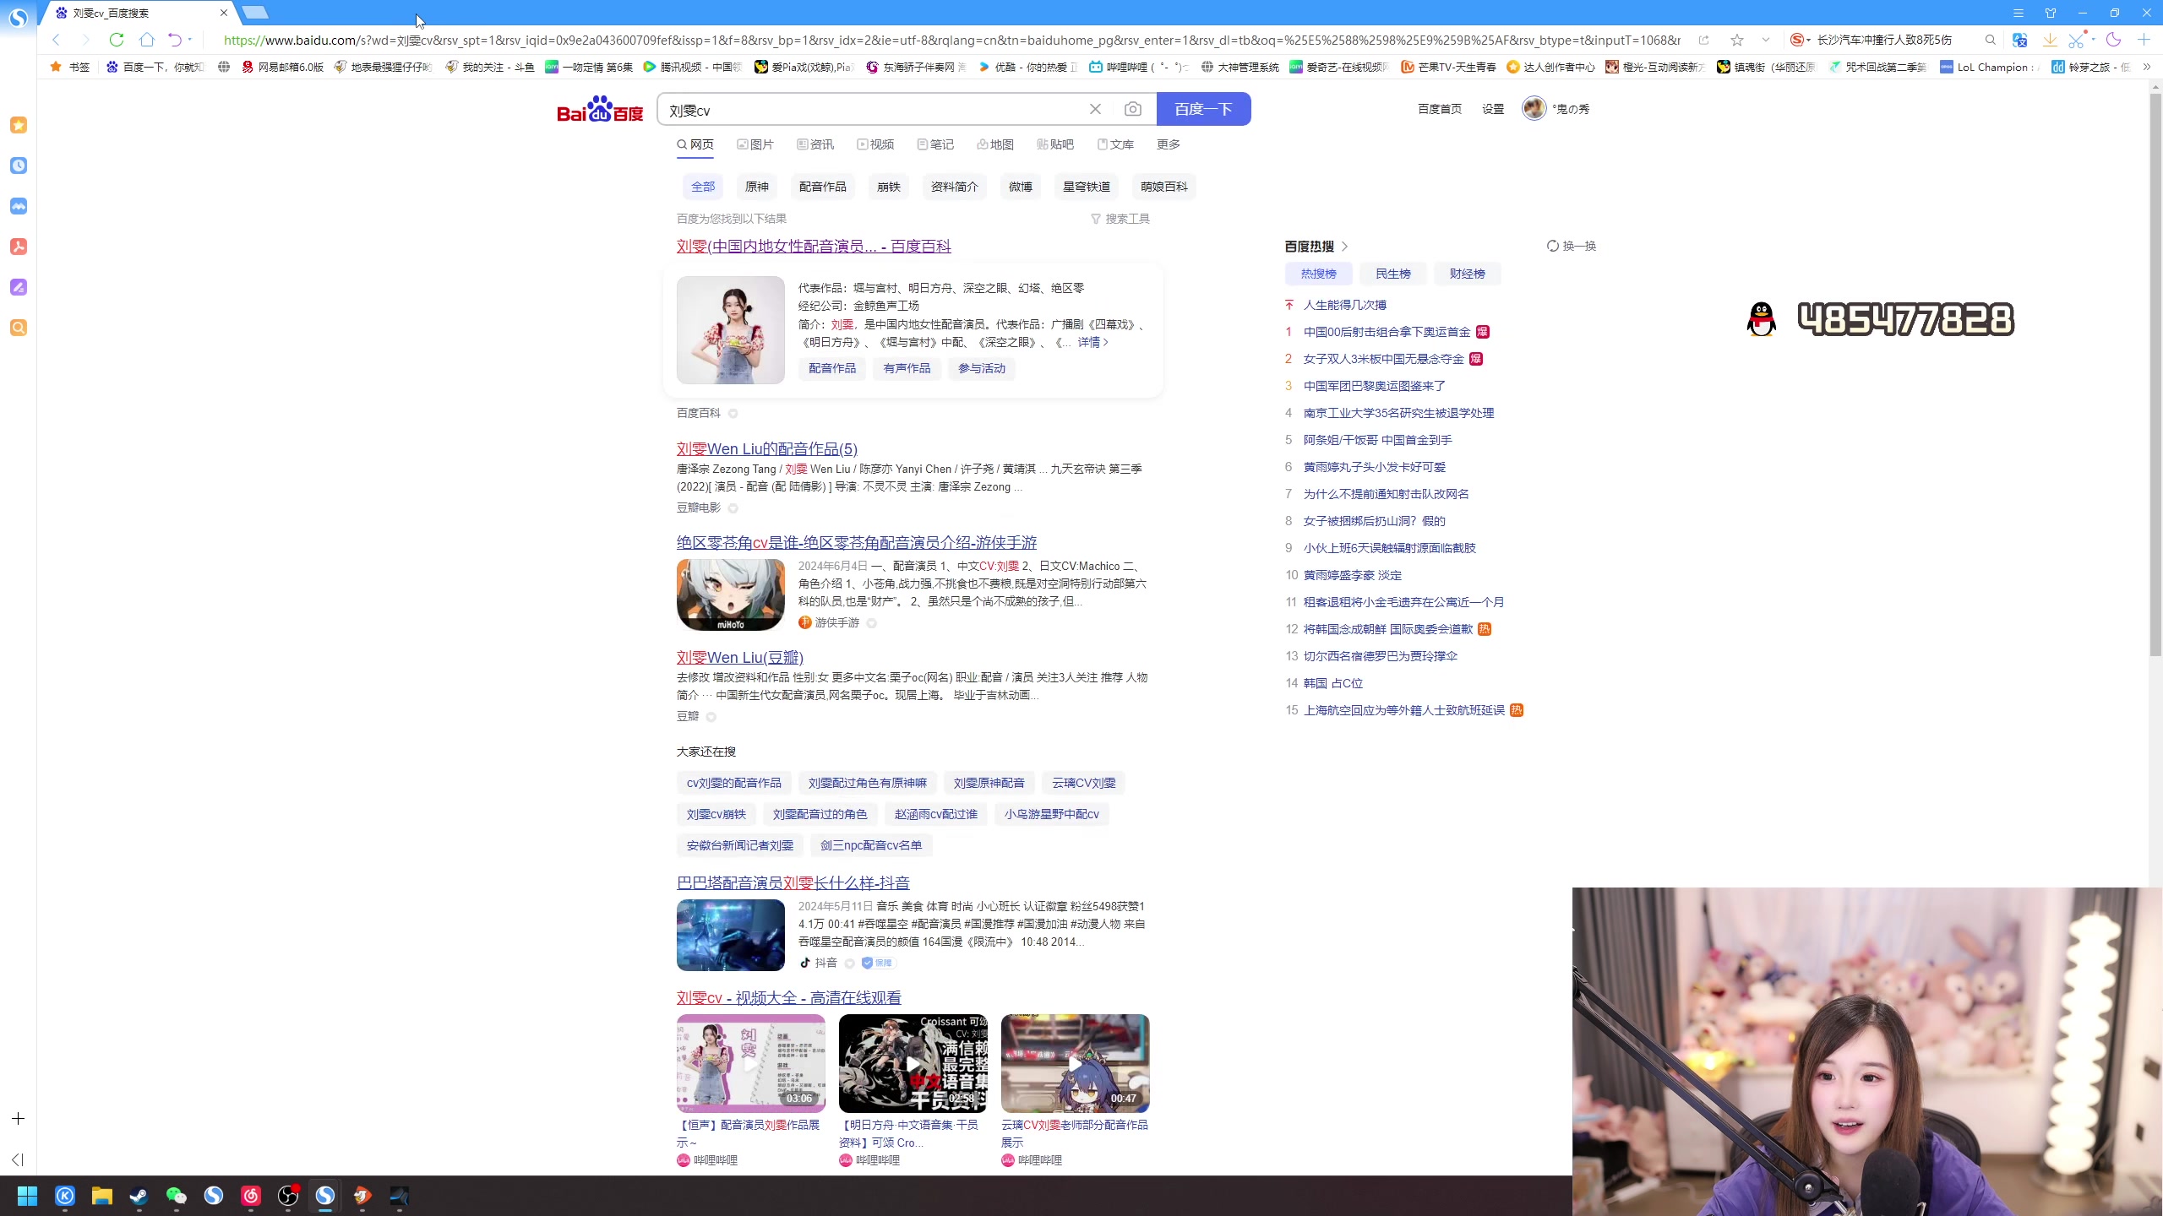The image size is (2163, 1216).
Task: Open the 绝区零苍角cv result link
Action: coord(856,542)
